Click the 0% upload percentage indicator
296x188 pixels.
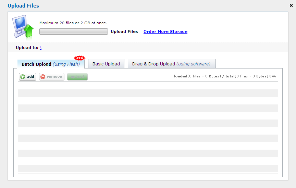click(x=273, y=76)
